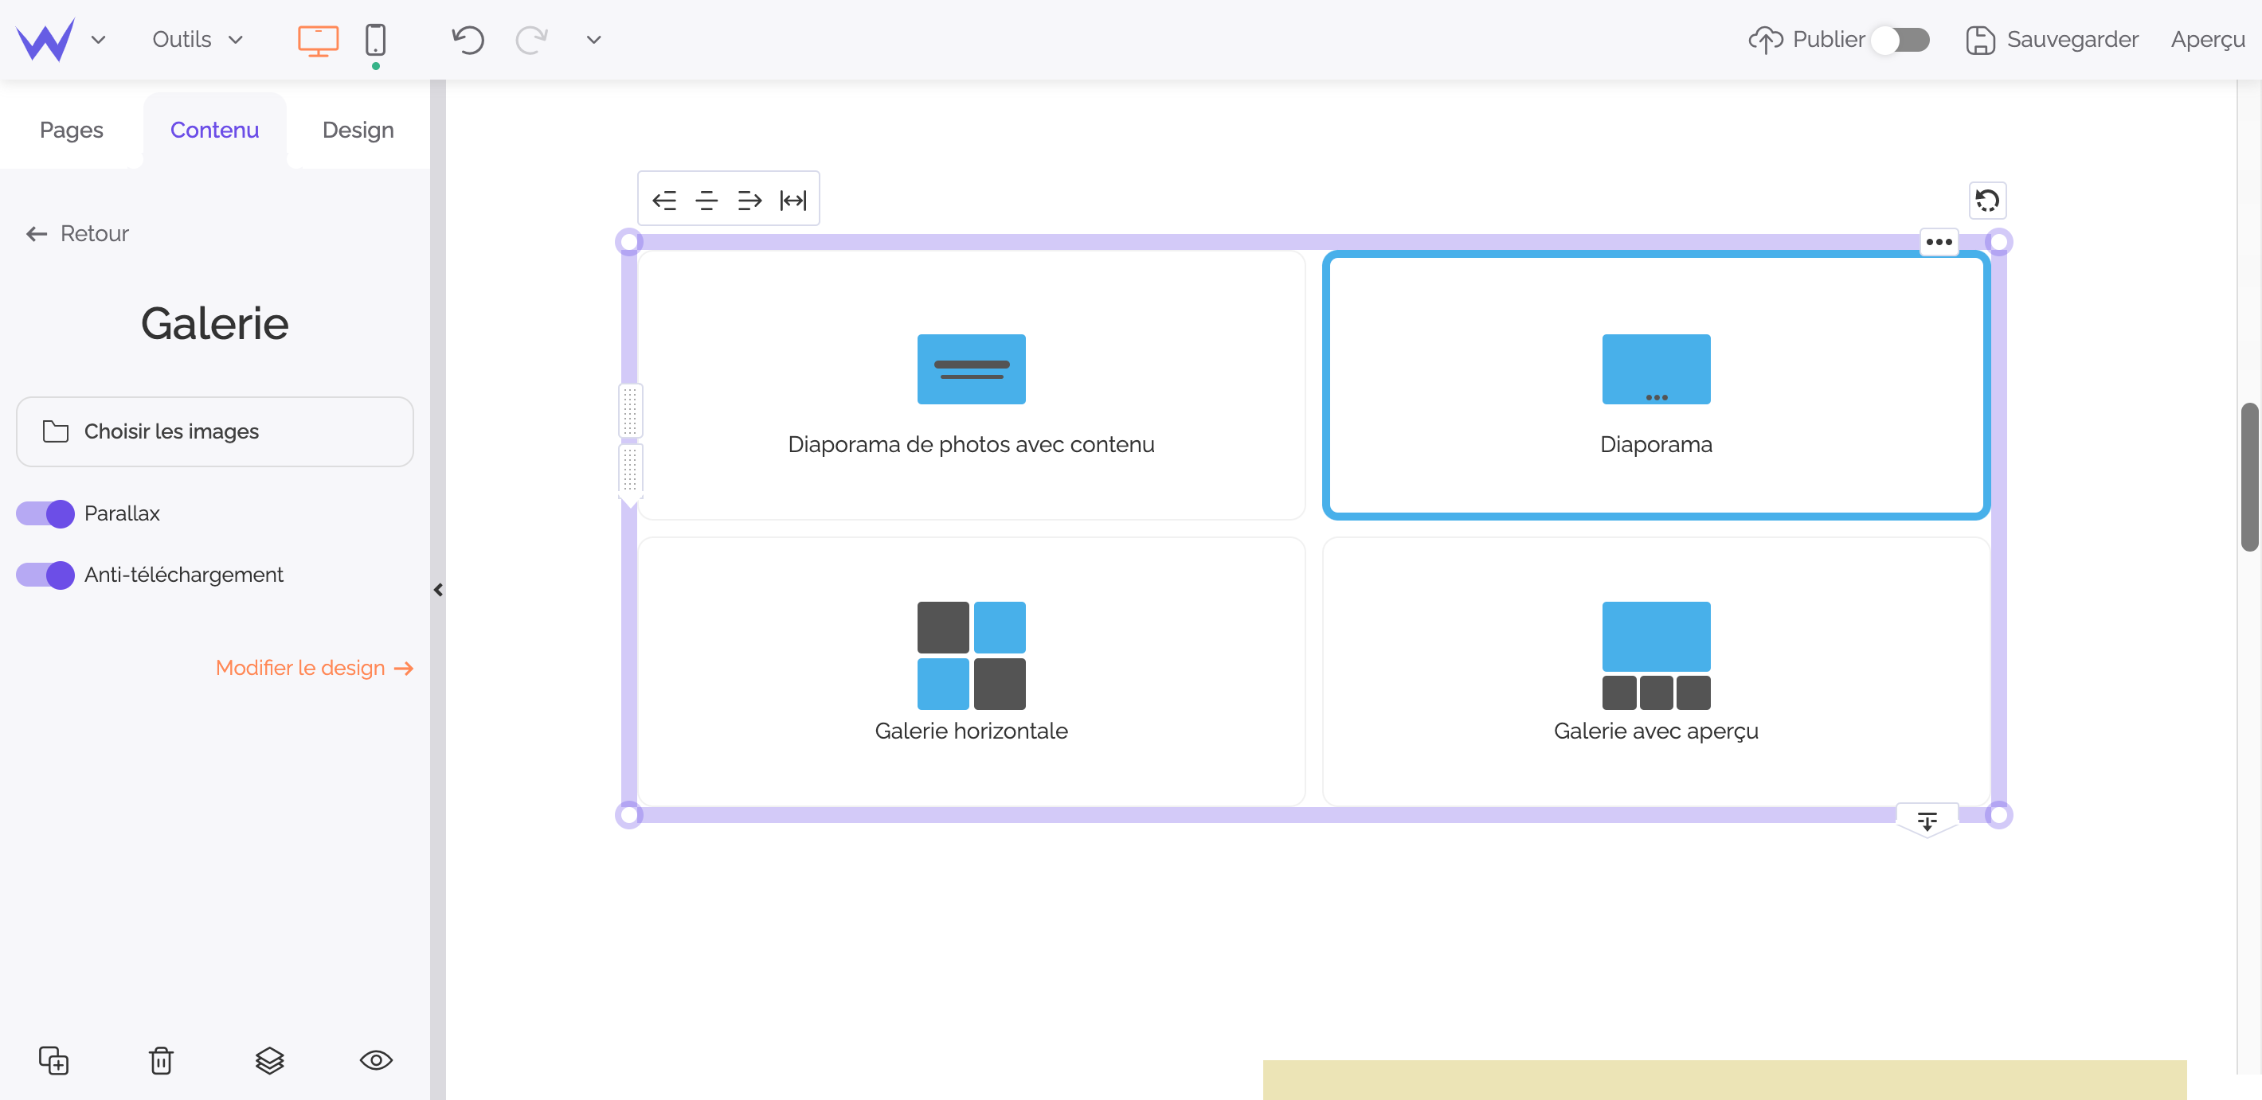This screenshot has height=1100, width=2262.
Task: Collapse the left side panel
Action: pyautogui.click(x=438, y=591)
